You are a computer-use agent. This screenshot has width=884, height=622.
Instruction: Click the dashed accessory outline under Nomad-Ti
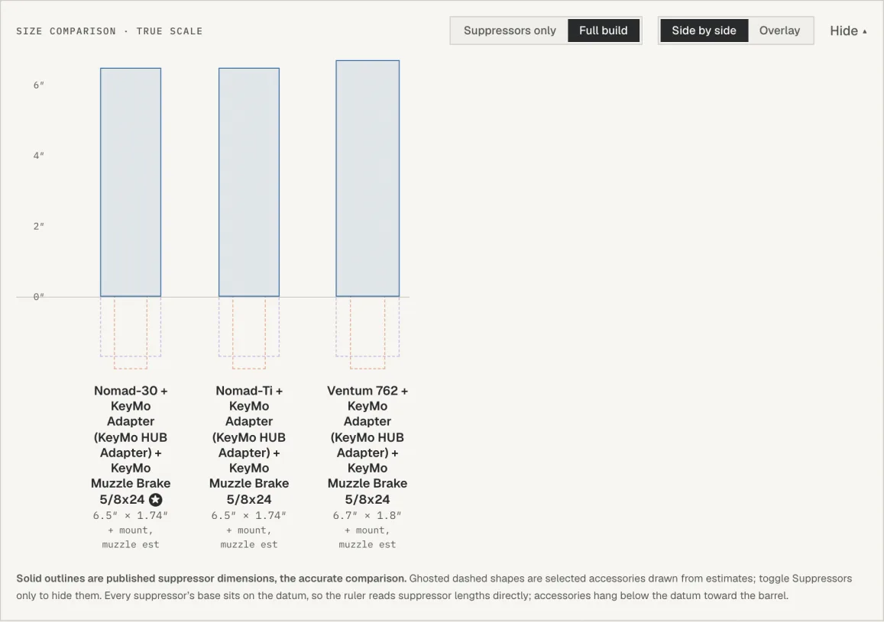[249, 333]
